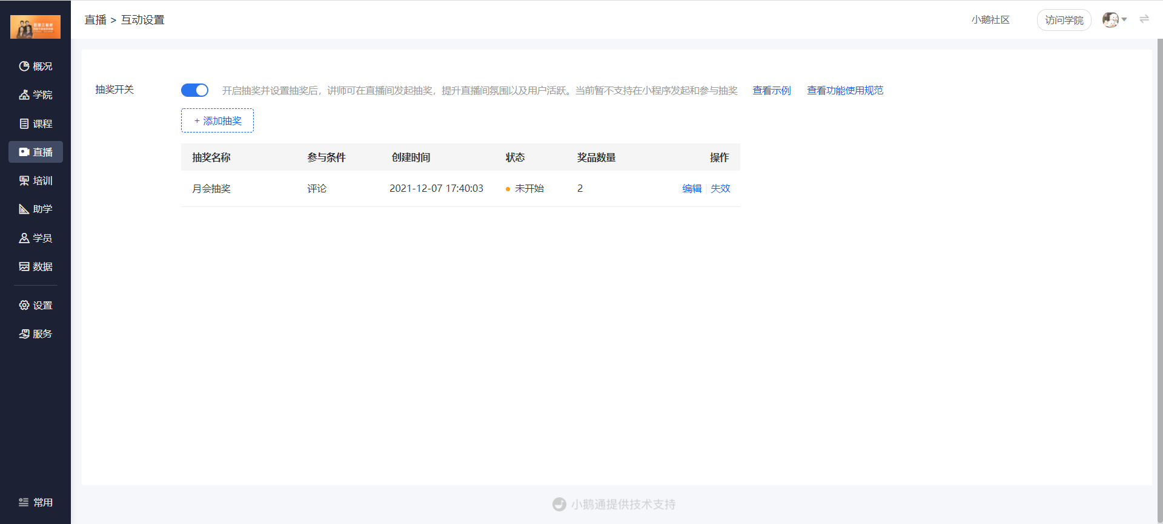Expand the user avatar dropdown arrow
This screenshot has width=1163, height=524.
pos(1124,19)
